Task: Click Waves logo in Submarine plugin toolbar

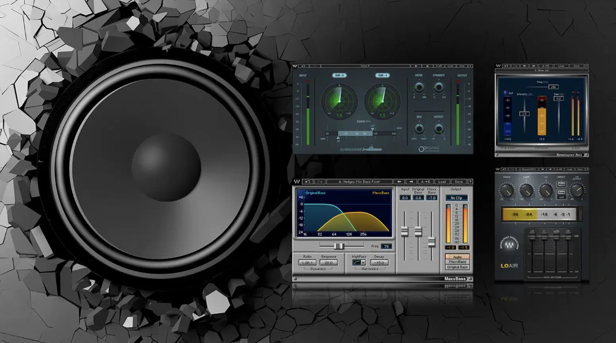Action: coord(295,66)
